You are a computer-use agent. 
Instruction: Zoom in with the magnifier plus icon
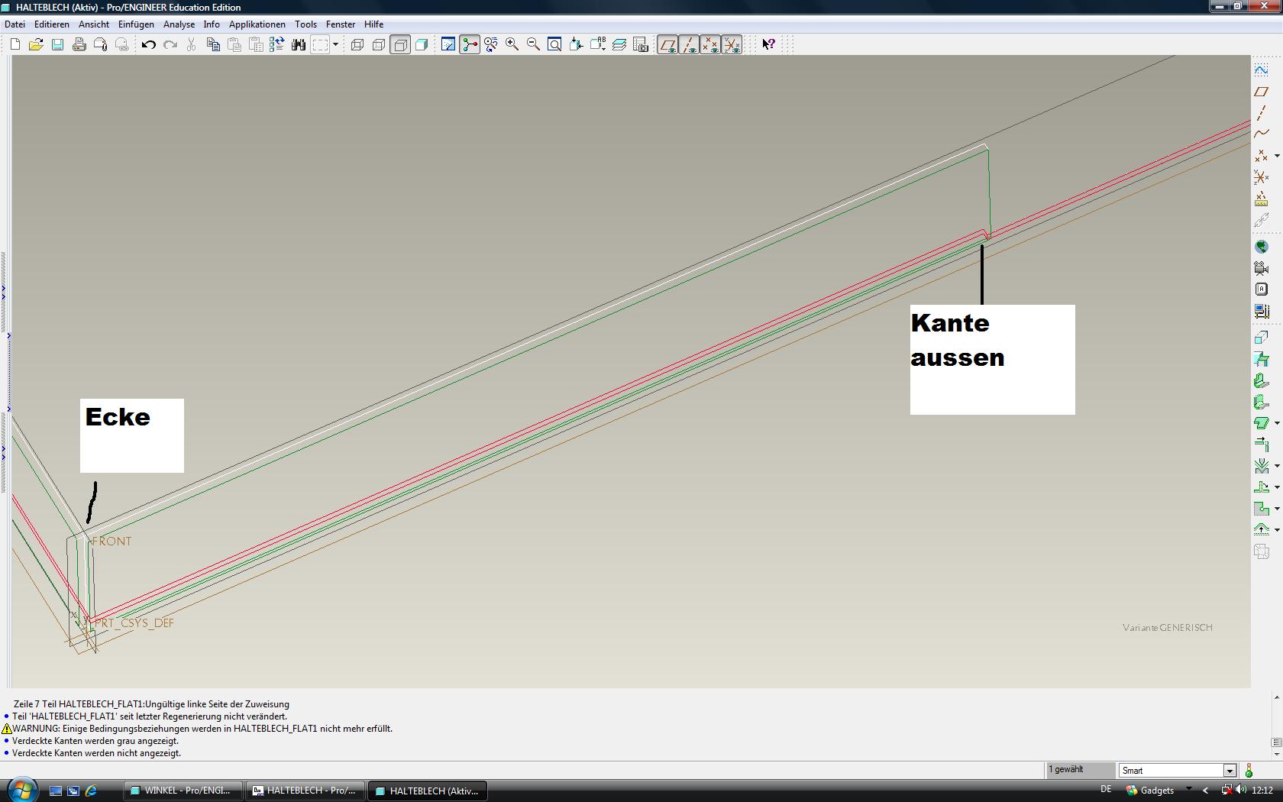click(x=512, y=44)
